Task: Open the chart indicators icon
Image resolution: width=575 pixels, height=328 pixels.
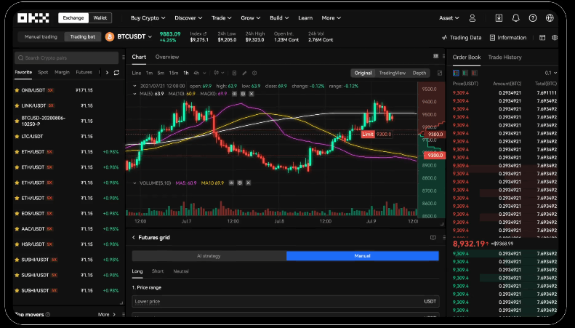Action: 234,73
